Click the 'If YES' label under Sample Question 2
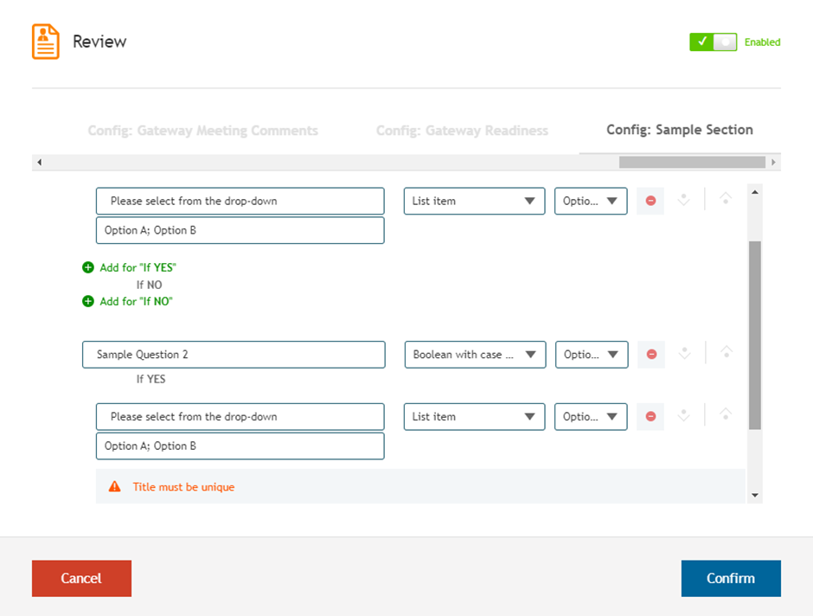Image resolution: width=813 pixels, height=616 pixels. point(150,379)
